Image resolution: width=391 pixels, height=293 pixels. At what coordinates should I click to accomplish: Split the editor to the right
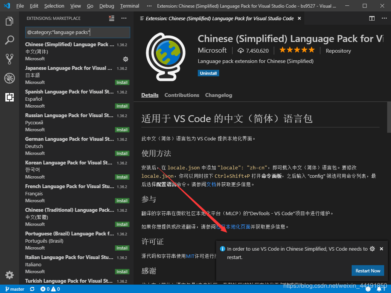pyautogui.click(x=372, y=18)
